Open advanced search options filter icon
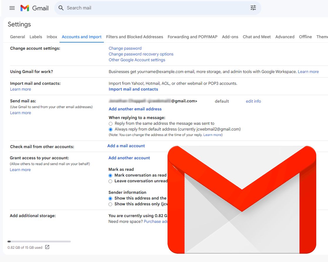 point(253,8)
